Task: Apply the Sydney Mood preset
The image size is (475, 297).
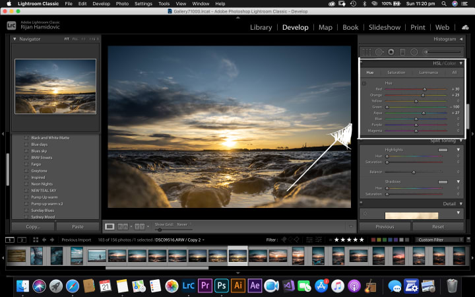Action: point(43,217)
